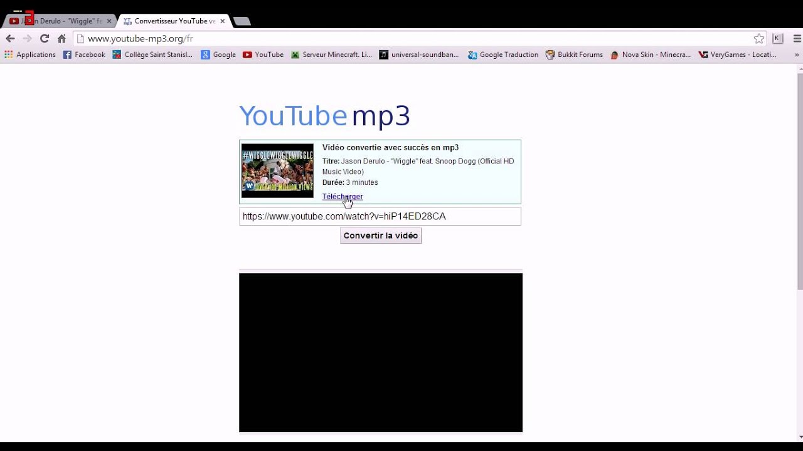Open the Nova Skin - Minecra... bookmark
The image size is (803, 451).
(650, 54)
